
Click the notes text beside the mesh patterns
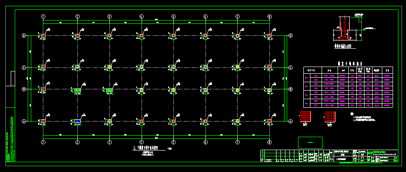point(364,117)
